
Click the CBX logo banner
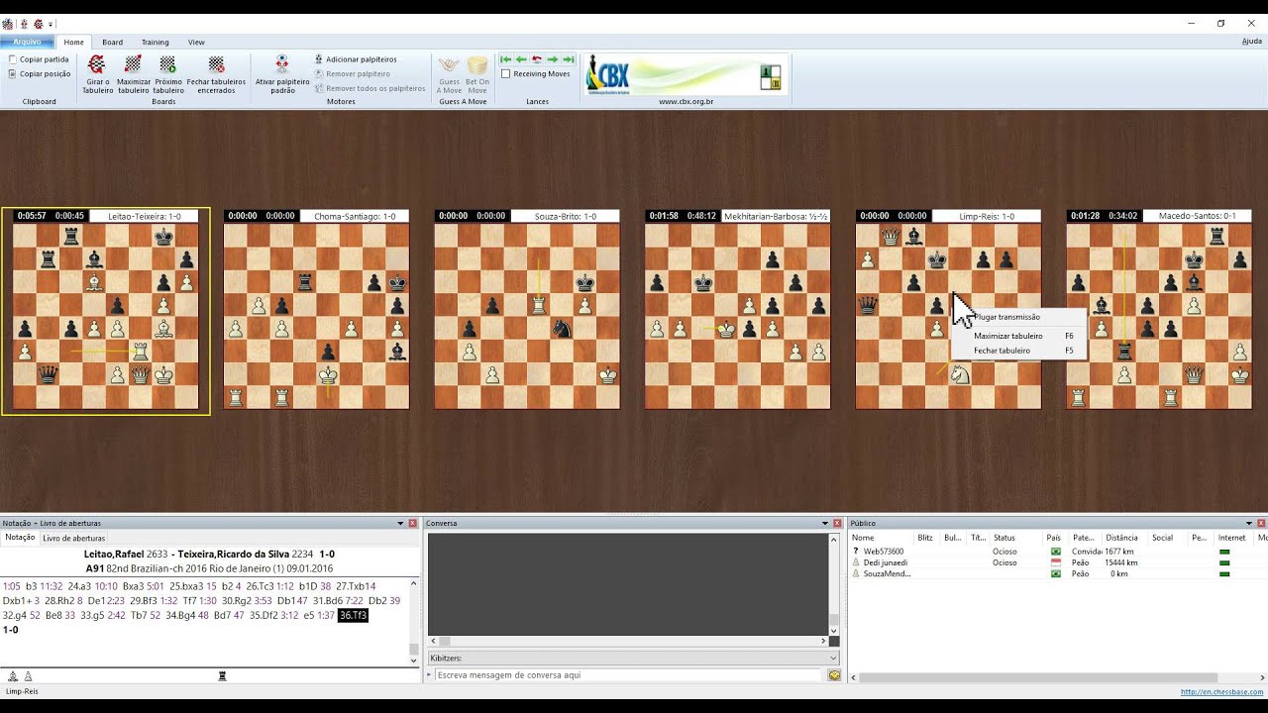point(686,74)
